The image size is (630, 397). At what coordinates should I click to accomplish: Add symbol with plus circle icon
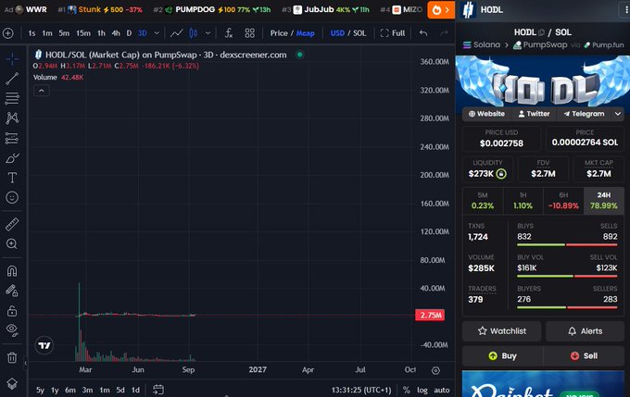click(x=8, y=33)
